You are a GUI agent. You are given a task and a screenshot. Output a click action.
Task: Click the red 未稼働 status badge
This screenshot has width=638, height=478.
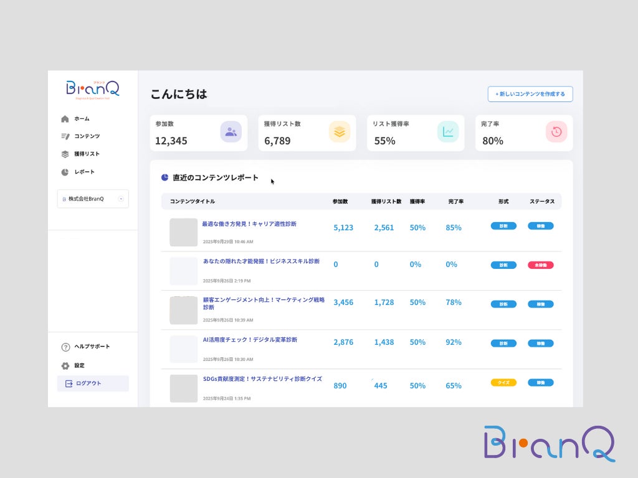(x=541, y=265)
